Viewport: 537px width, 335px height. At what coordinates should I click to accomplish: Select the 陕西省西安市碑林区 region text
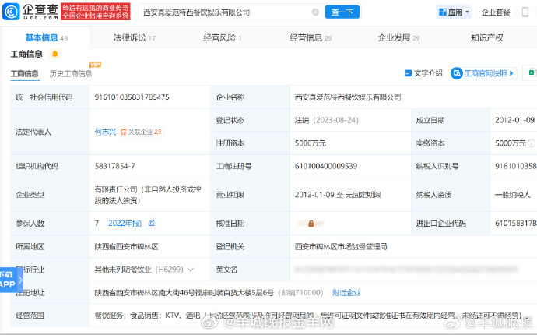pyautogui.click(x=126, y=246)
